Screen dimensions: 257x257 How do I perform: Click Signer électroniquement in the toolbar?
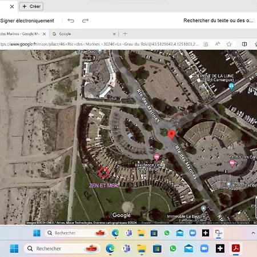point(27,21)
